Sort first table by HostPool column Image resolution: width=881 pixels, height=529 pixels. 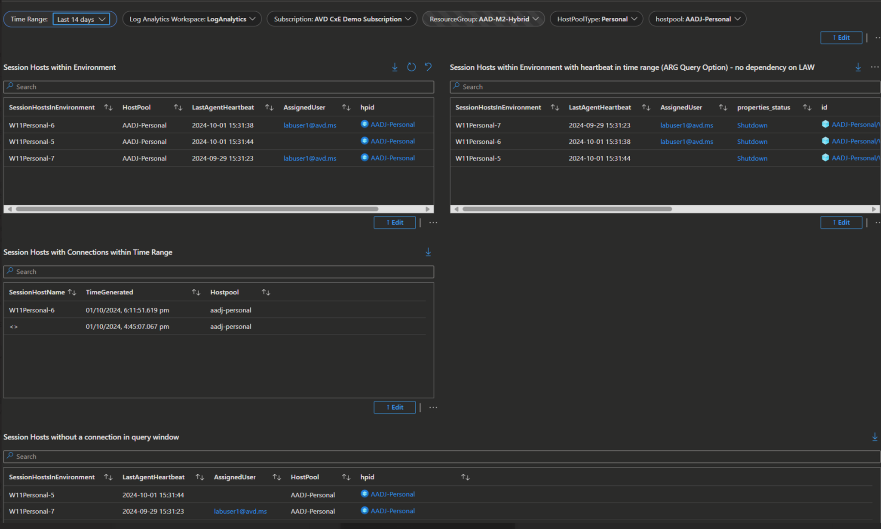[x=178, y=107]
